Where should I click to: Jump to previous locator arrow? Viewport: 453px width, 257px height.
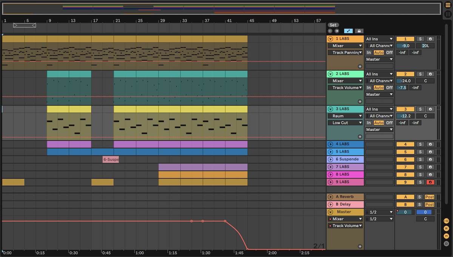[330, 31]
